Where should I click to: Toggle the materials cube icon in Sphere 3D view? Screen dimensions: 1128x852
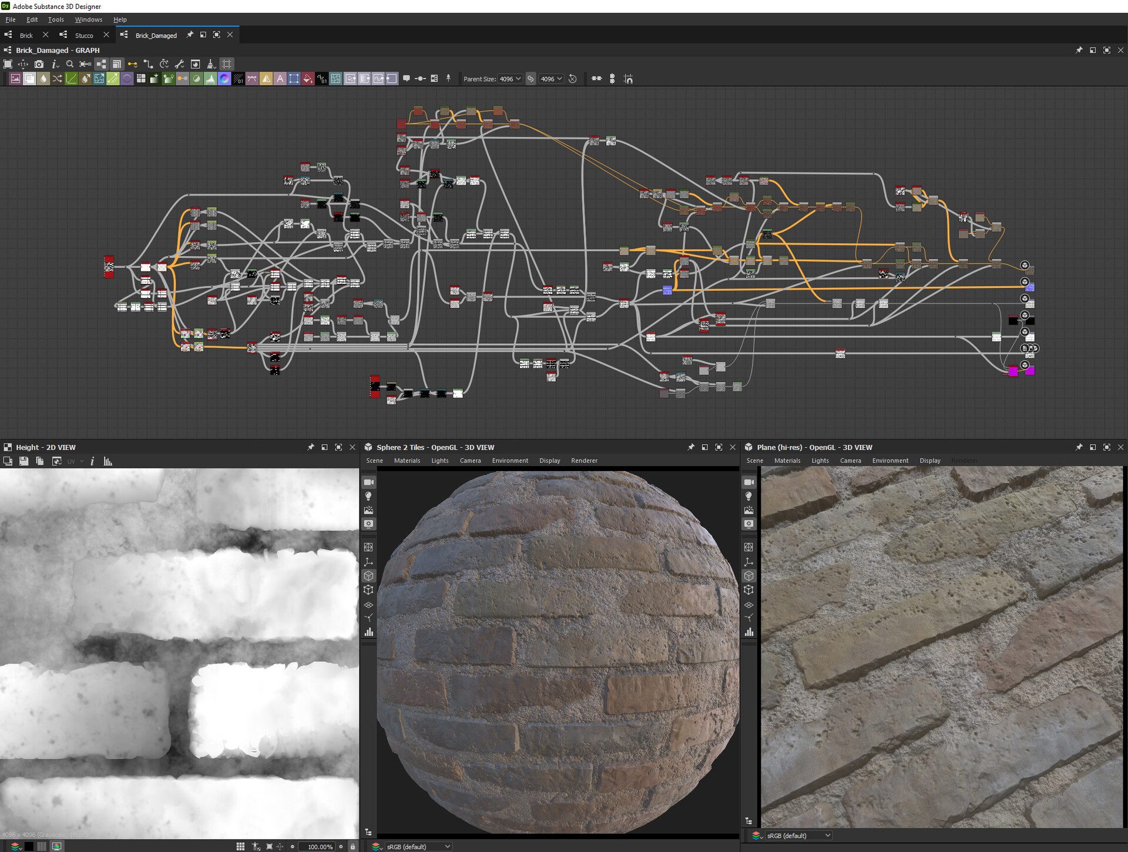pyautogui.click(x=368, y=576)
